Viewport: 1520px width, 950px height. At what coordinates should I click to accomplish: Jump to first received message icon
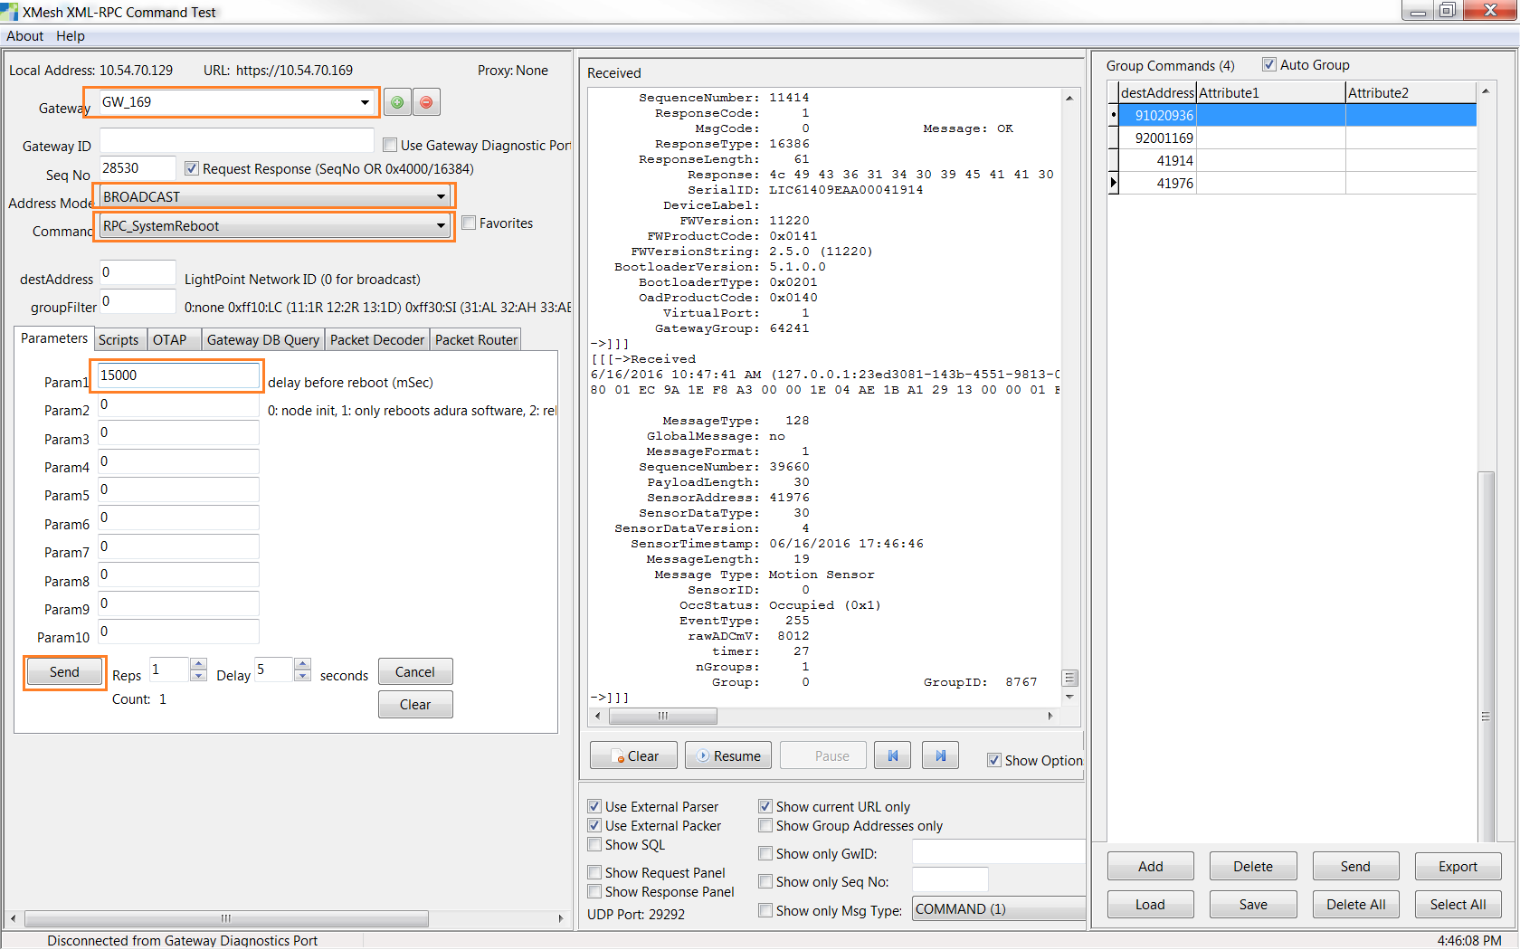893,755
